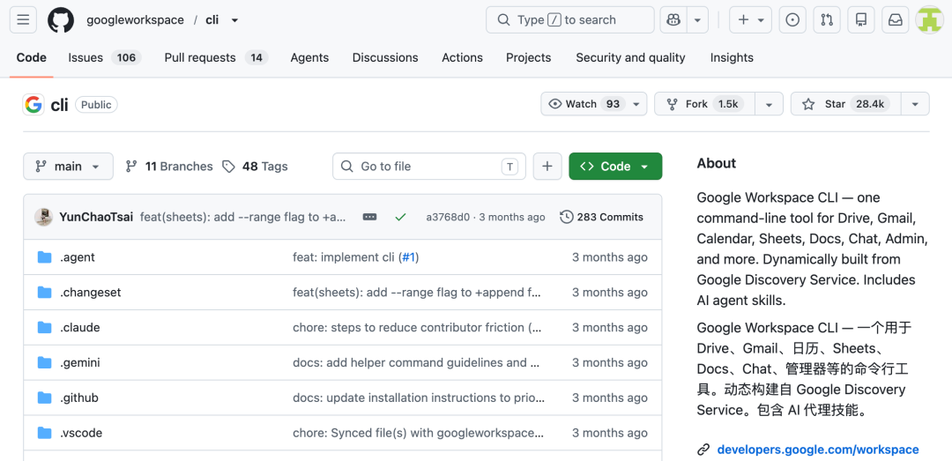The image size is (952, 461).
Task: Open the .gemini folder name
Action: coord(80,363)
